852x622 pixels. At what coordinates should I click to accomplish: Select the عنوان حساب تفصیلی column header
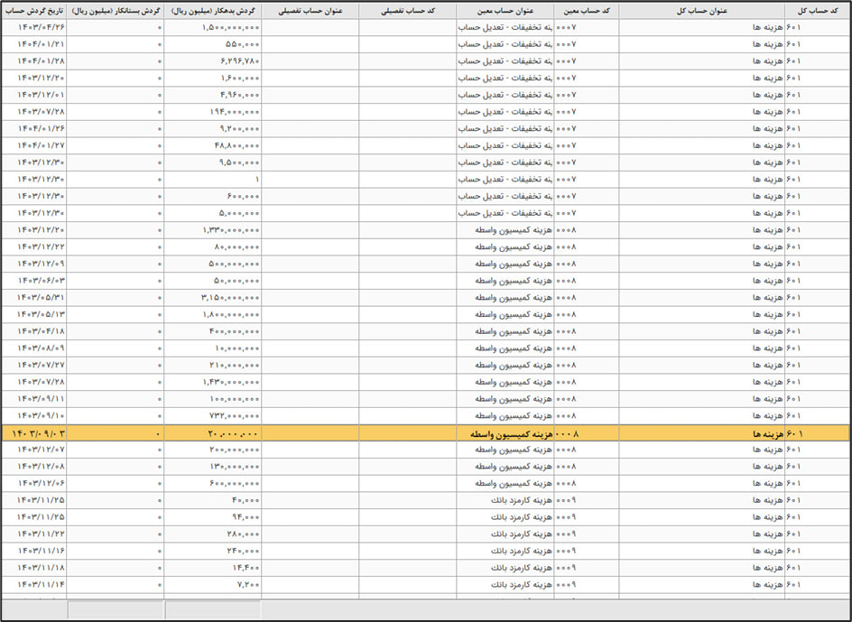(310, 11)
